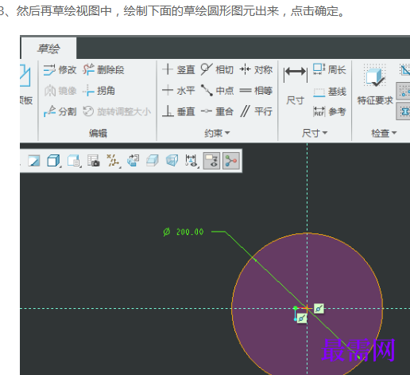Apply the 竖直 vertical constraint

(179, 70)
